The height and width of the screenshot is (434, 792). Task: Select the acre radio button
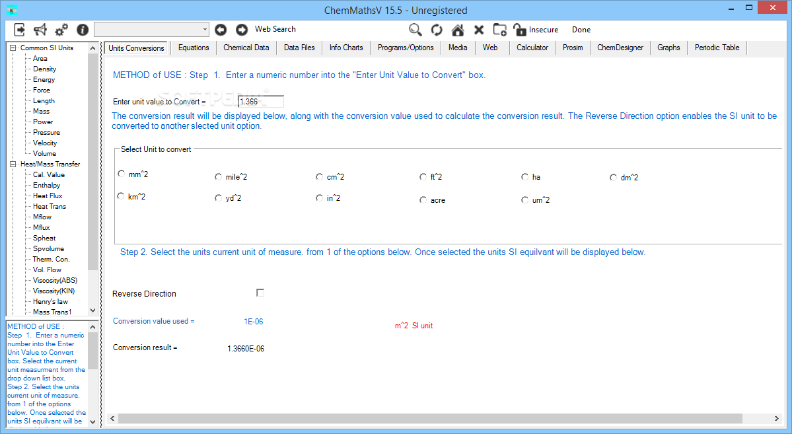pyautogui.click(x=423, y=200)
